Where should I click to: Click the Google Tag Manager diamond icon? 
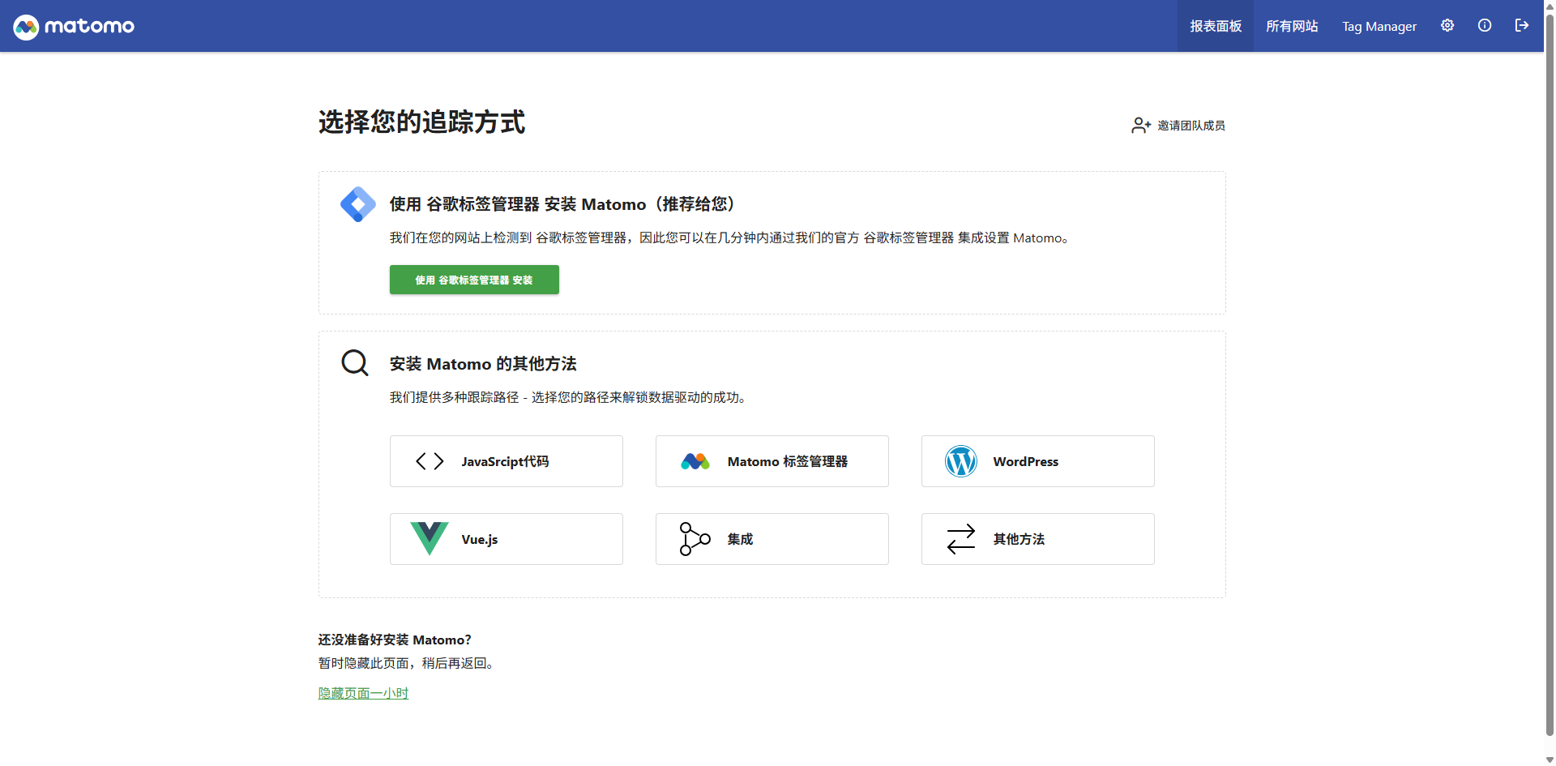click(x=357, y=204)
